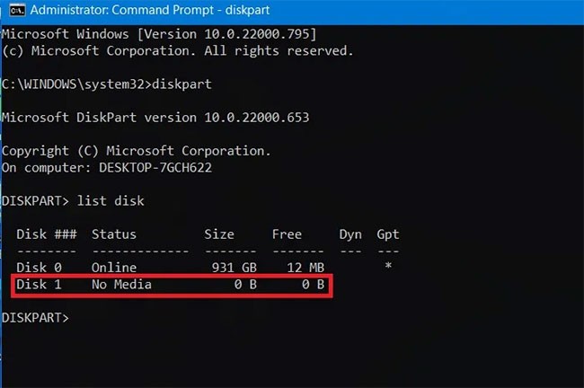Image resolution: width=584 pixels, height=388 pixels.
Task: Click the Free column header
Action: (287, 234)
